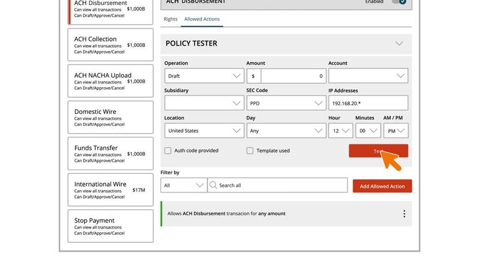Check the Auth code provided checkbox
This screenshot has width=479, height=269.
[168, 151]
